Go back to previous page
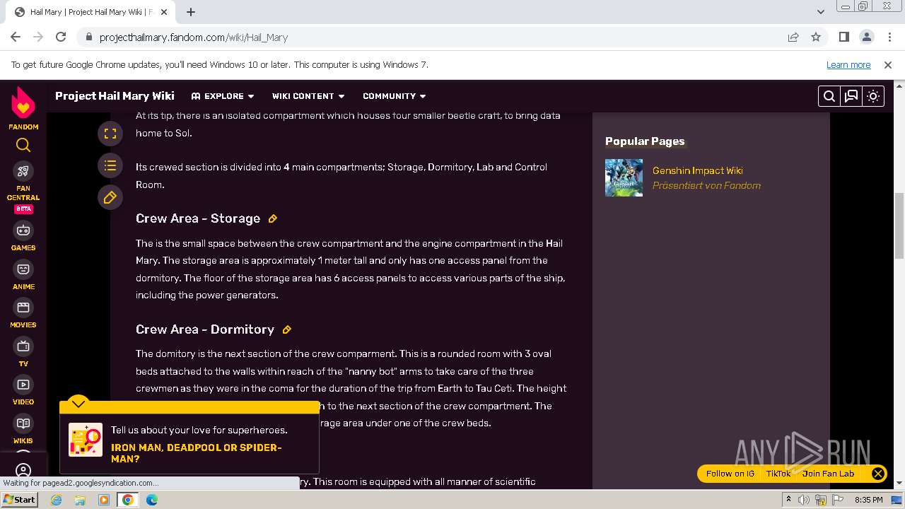Viewport: 905px width, 509px height. 16,37
